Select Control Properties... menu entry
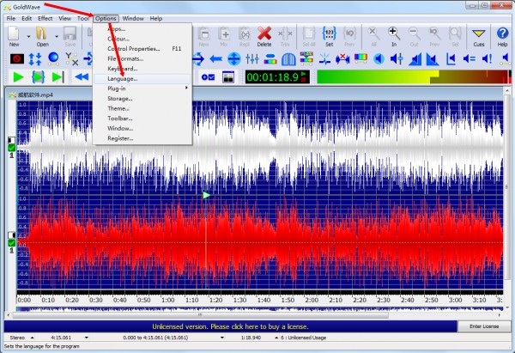 [x=142, y=49]
